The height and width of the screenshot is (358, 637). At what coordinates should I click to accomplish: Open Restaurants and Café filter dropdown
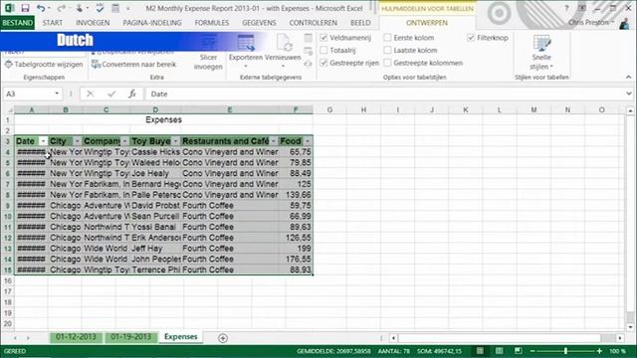pyautogui.click(x=274, y=141)
